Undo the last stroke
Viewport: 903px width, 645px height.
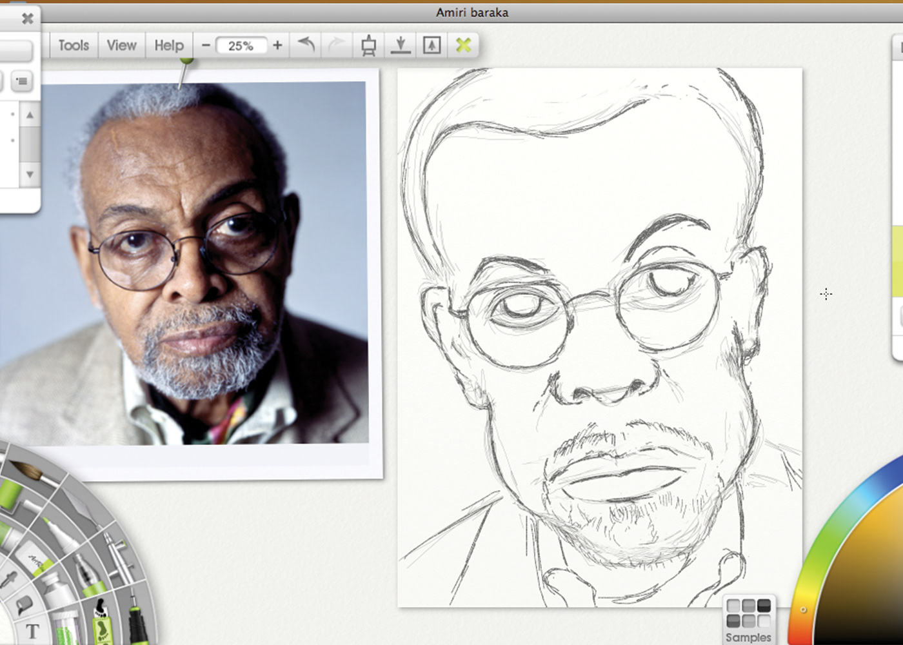pyautogui.click(x=306, y=45)
